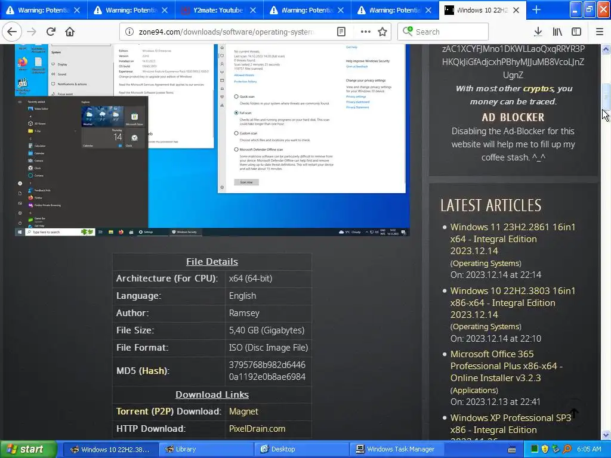Click the vertical scrollbar thumb
This screenshot has height=458, width=611.
pyautogui.click(x=606, y=97)
